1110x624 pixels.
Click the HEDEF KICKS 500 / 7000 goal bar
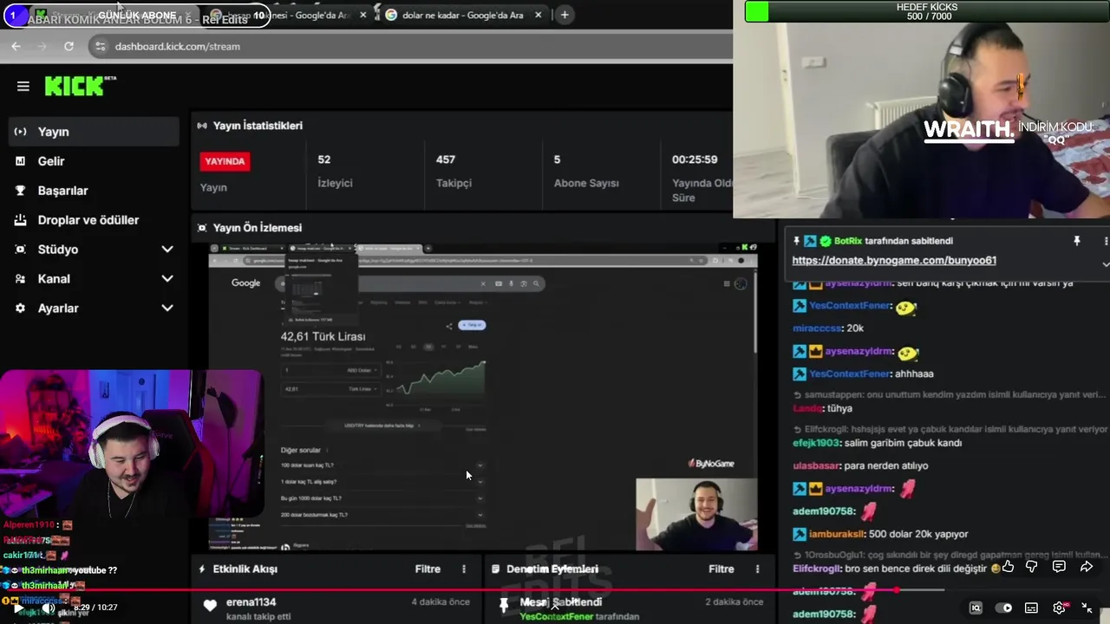tap(927, 11)
